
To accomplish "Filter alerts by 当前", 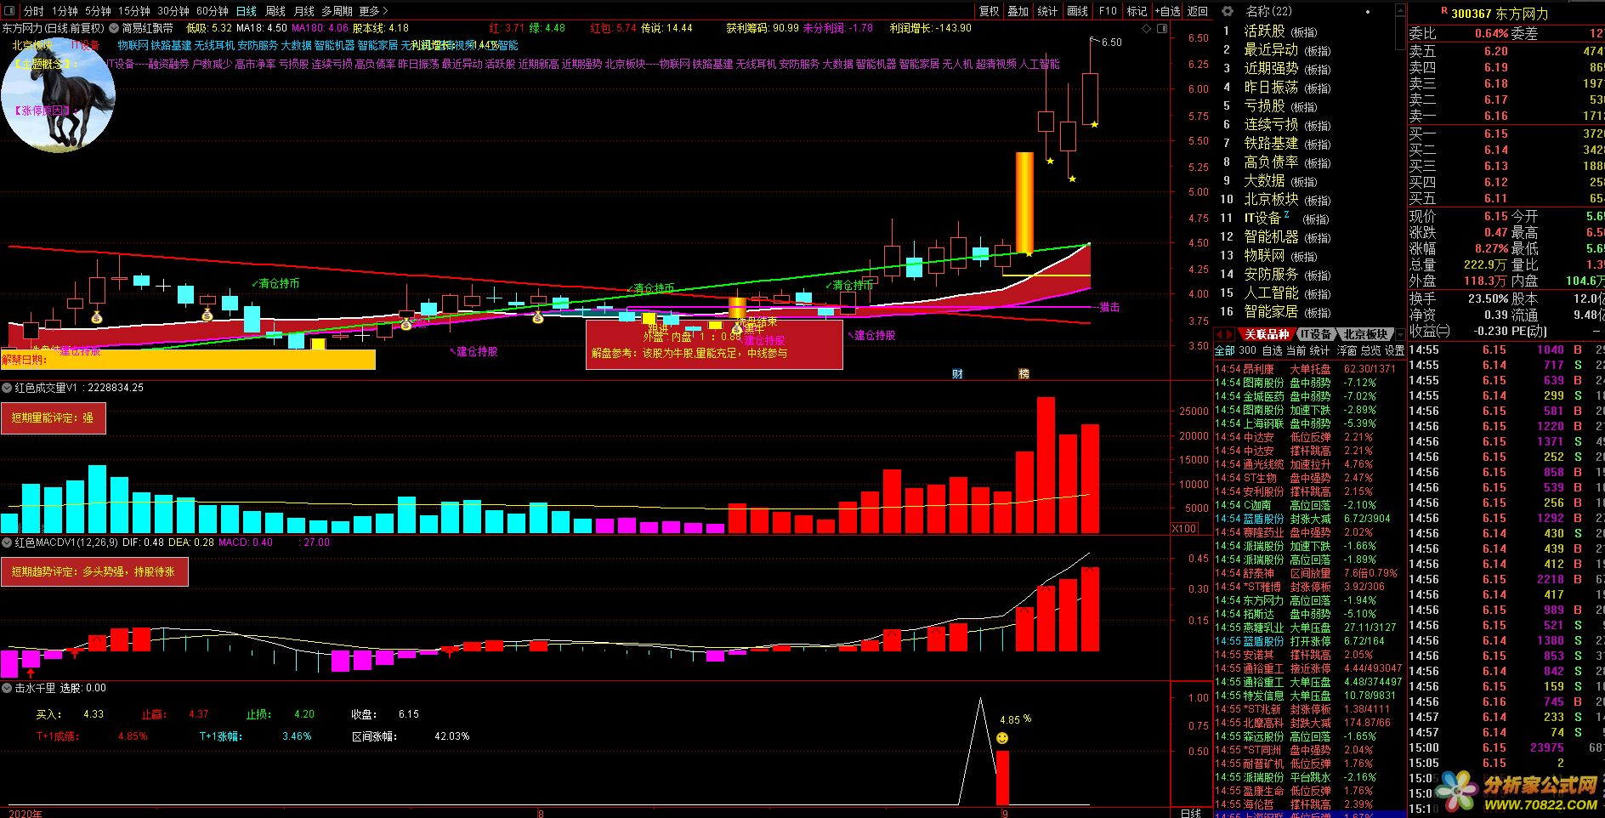I will click(x=1296, y=350).
